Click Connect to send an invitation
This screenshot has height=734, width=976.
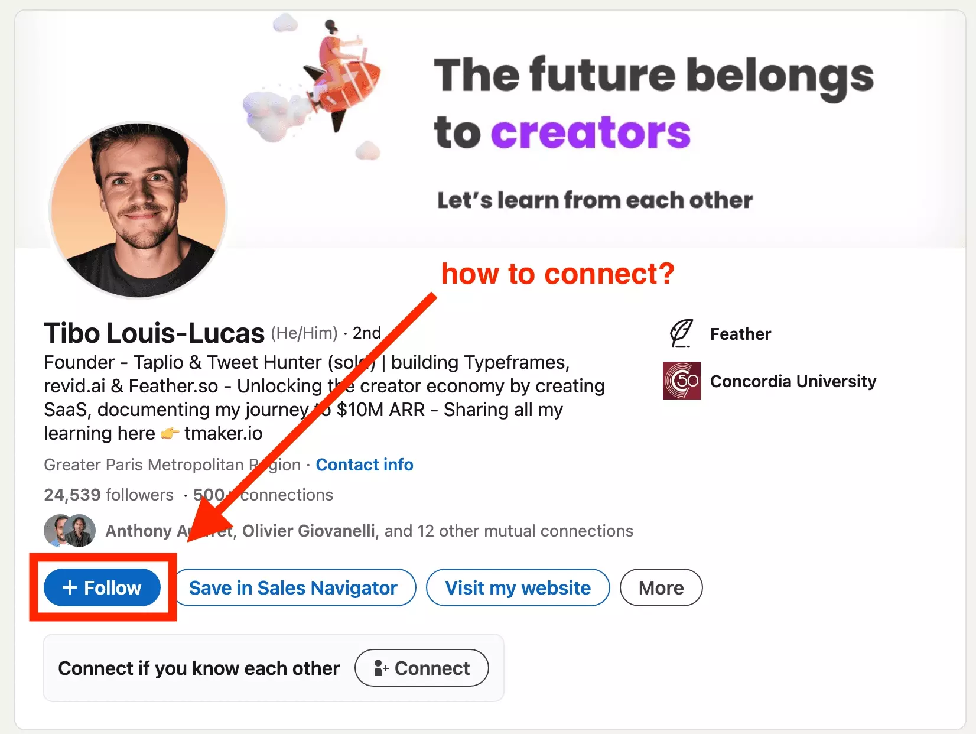point(421,667)
